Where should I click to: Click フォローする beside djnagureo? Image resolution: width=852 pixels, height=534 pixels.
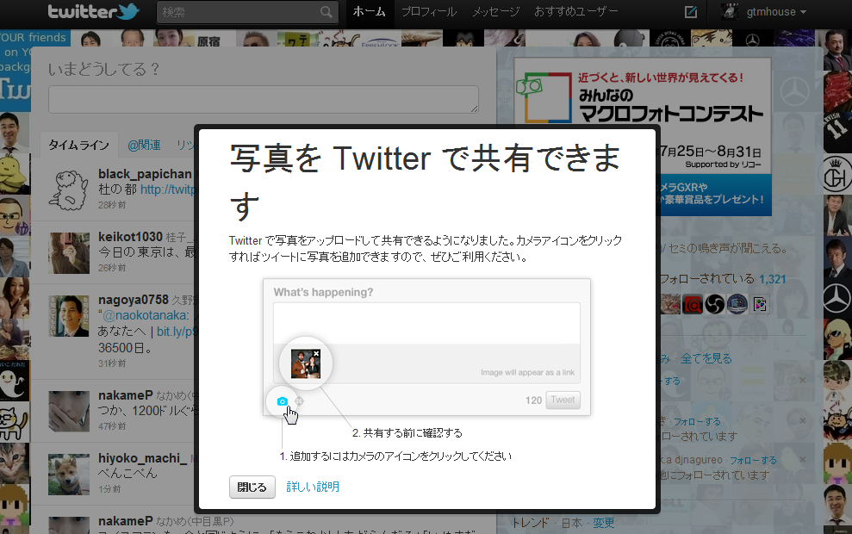click(753, 460)
